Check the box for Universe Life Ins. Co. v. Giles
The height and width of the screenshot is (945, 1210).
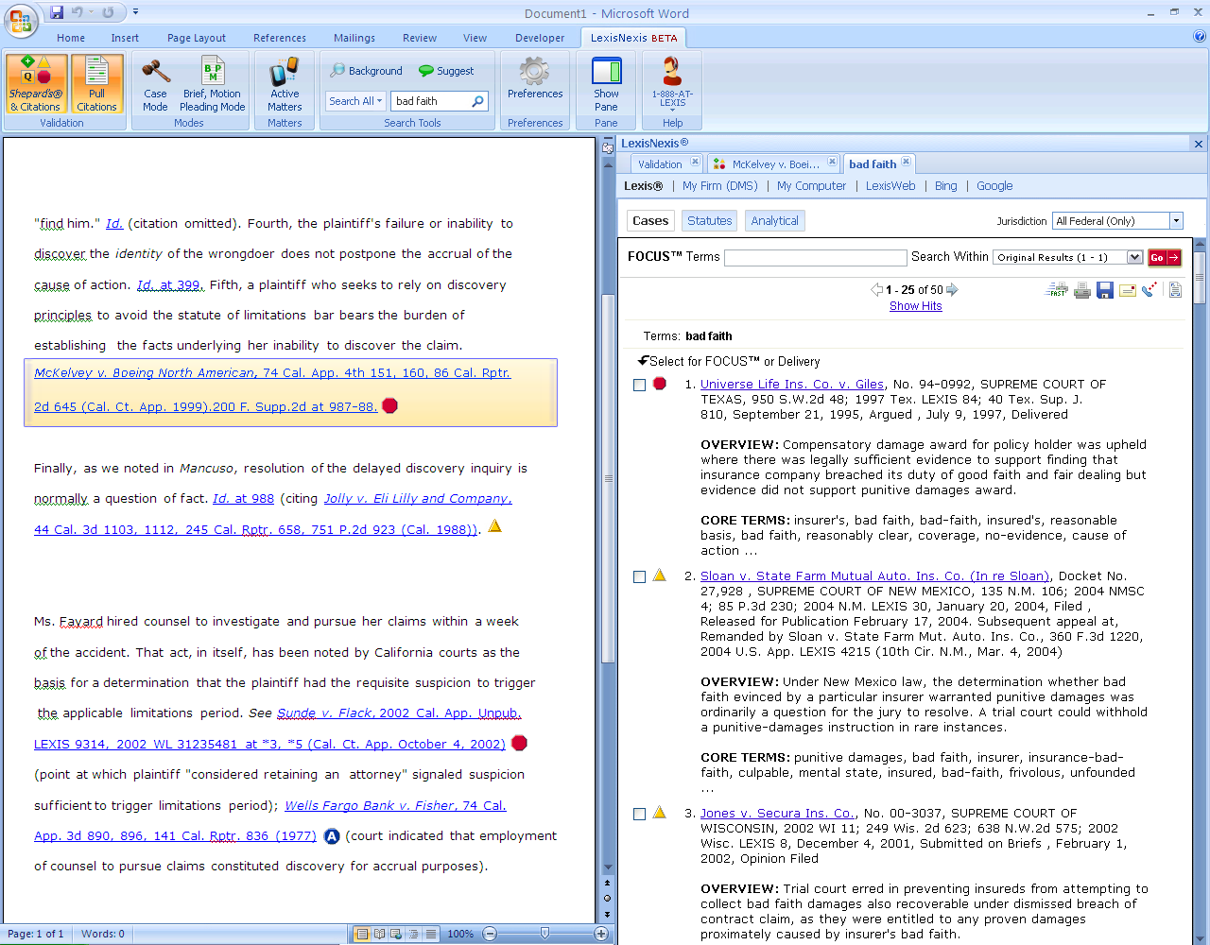click(639, 385)
